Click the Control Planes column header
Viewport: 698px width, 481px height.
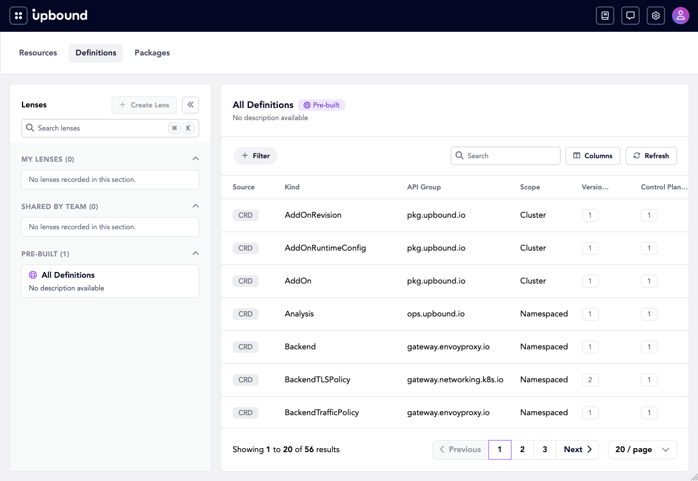tap(664, 187)
